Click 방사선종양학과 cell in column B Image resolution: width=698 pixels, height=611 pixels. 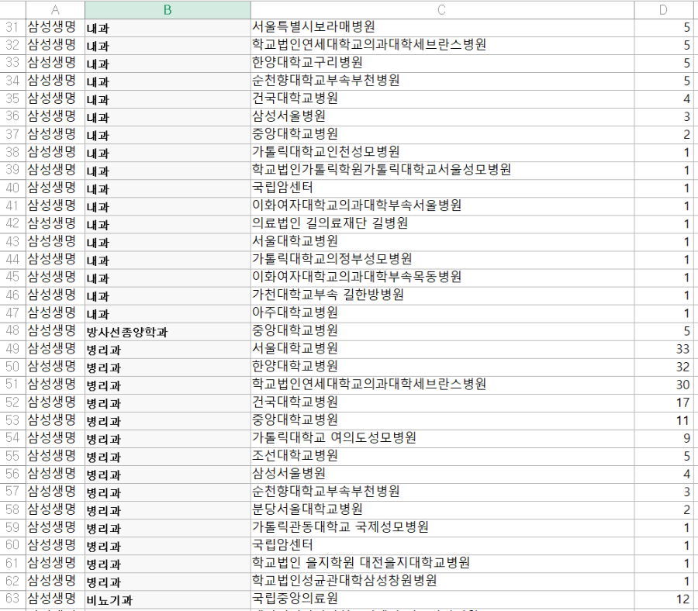(168, 332)
